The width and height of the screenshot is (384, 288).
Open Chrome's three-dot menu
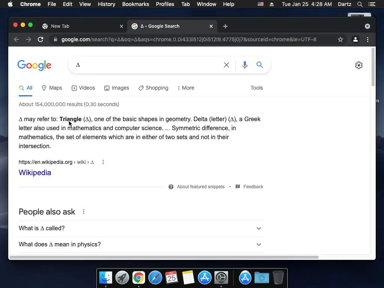pyautogui.click(x=367, y=39)
